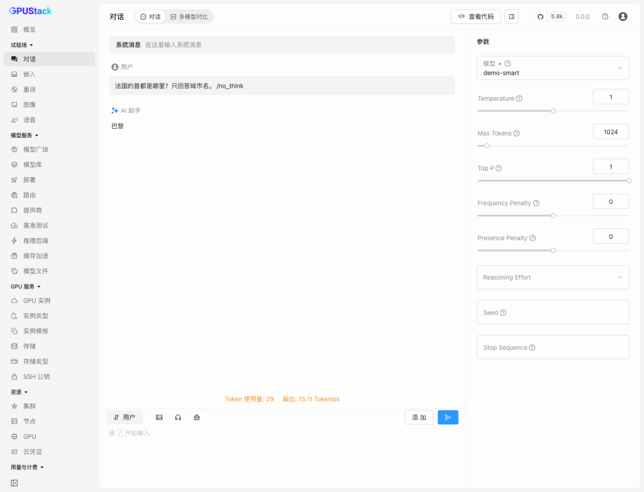The image size is (644, 492).
Task: Expand the 用量与计费 section
Action: coord(27,468)
